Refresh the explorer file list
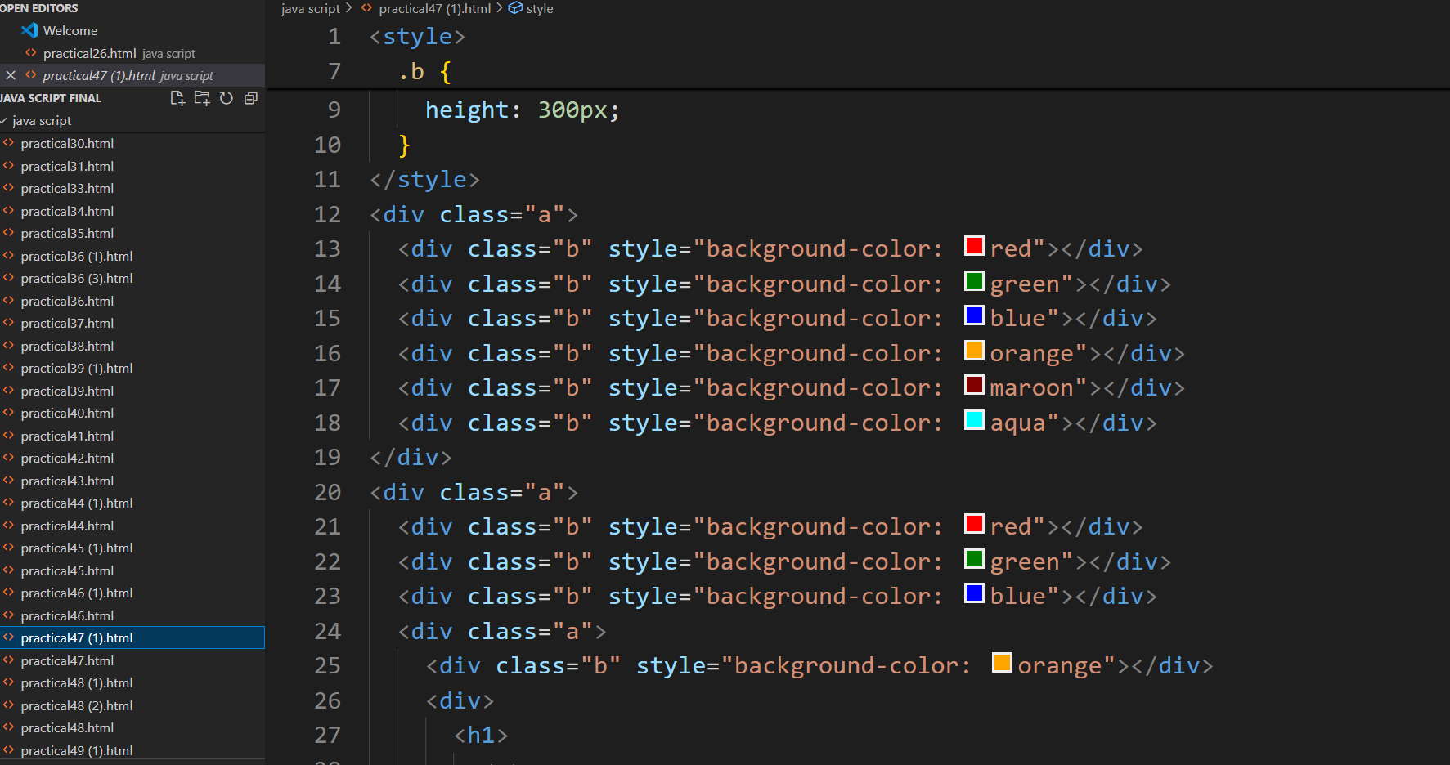 [x=227, y=98]
